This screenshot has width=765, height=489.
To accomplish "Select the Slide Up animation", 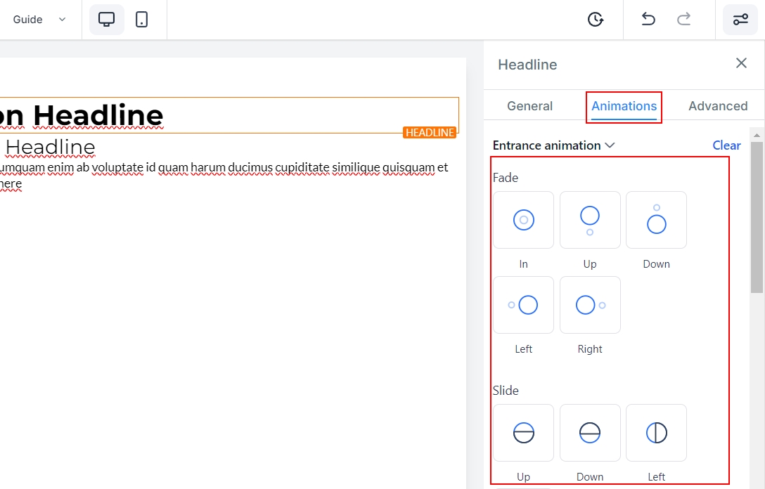I will [523, 433].
